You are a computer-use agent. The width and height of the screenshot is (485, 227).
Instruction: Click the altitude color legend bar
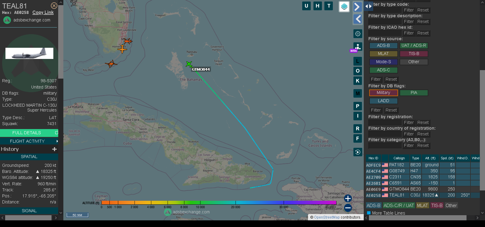tap(219, 203)
